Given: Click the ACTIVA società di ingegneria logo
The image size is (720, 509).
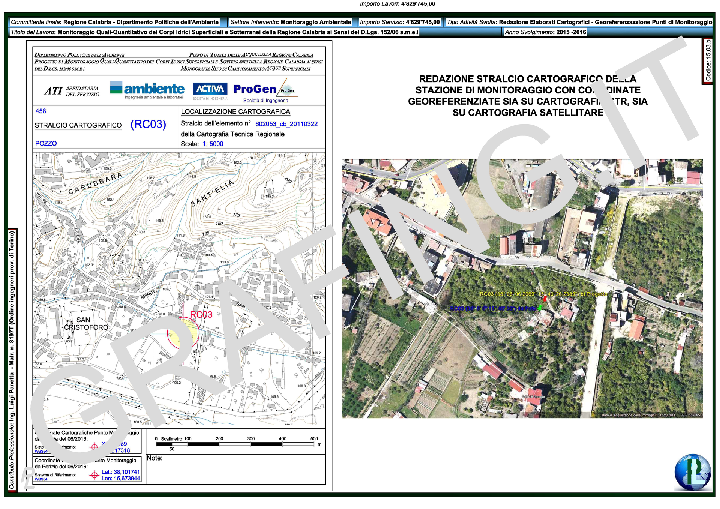Looking at the screenshot, I should point(210,91).
